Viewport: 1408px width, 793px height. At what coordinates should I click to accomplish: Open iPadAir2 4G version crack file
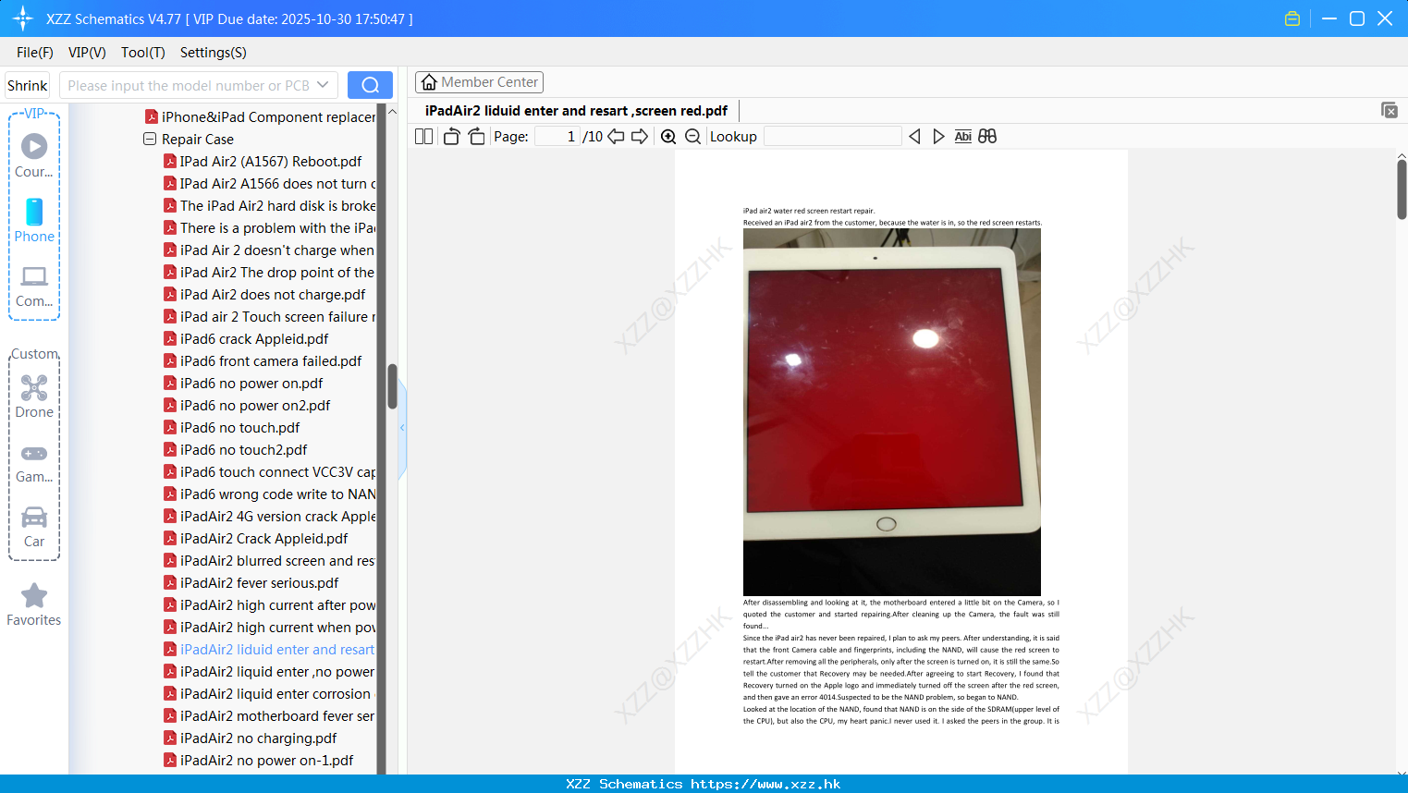click(269, 517)
